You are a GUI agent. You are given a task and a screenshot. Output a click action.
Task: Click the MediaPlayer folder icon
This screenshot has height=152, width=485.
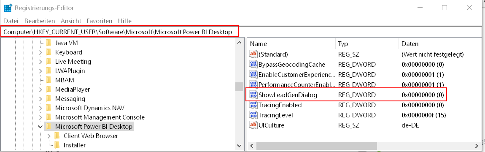(x=48, y=90)
